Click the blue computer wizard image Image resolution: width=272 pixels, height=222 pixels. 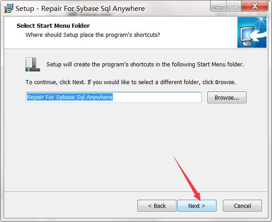[252, 32]
